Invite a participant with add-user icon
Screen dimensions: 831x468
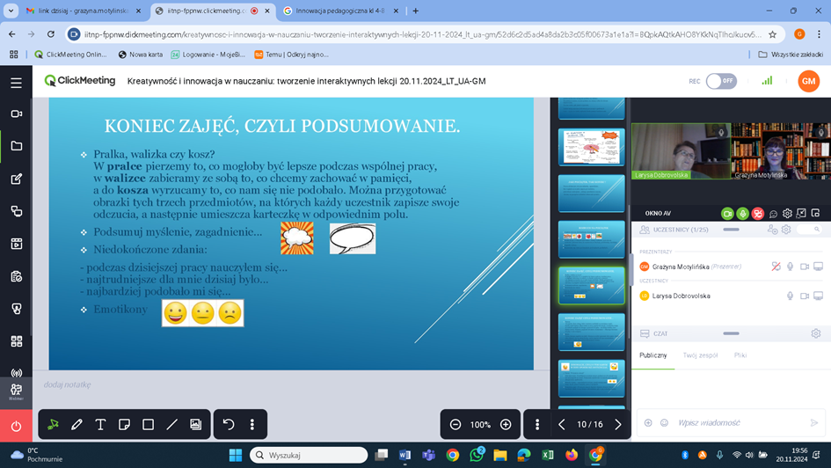[772, 230]
